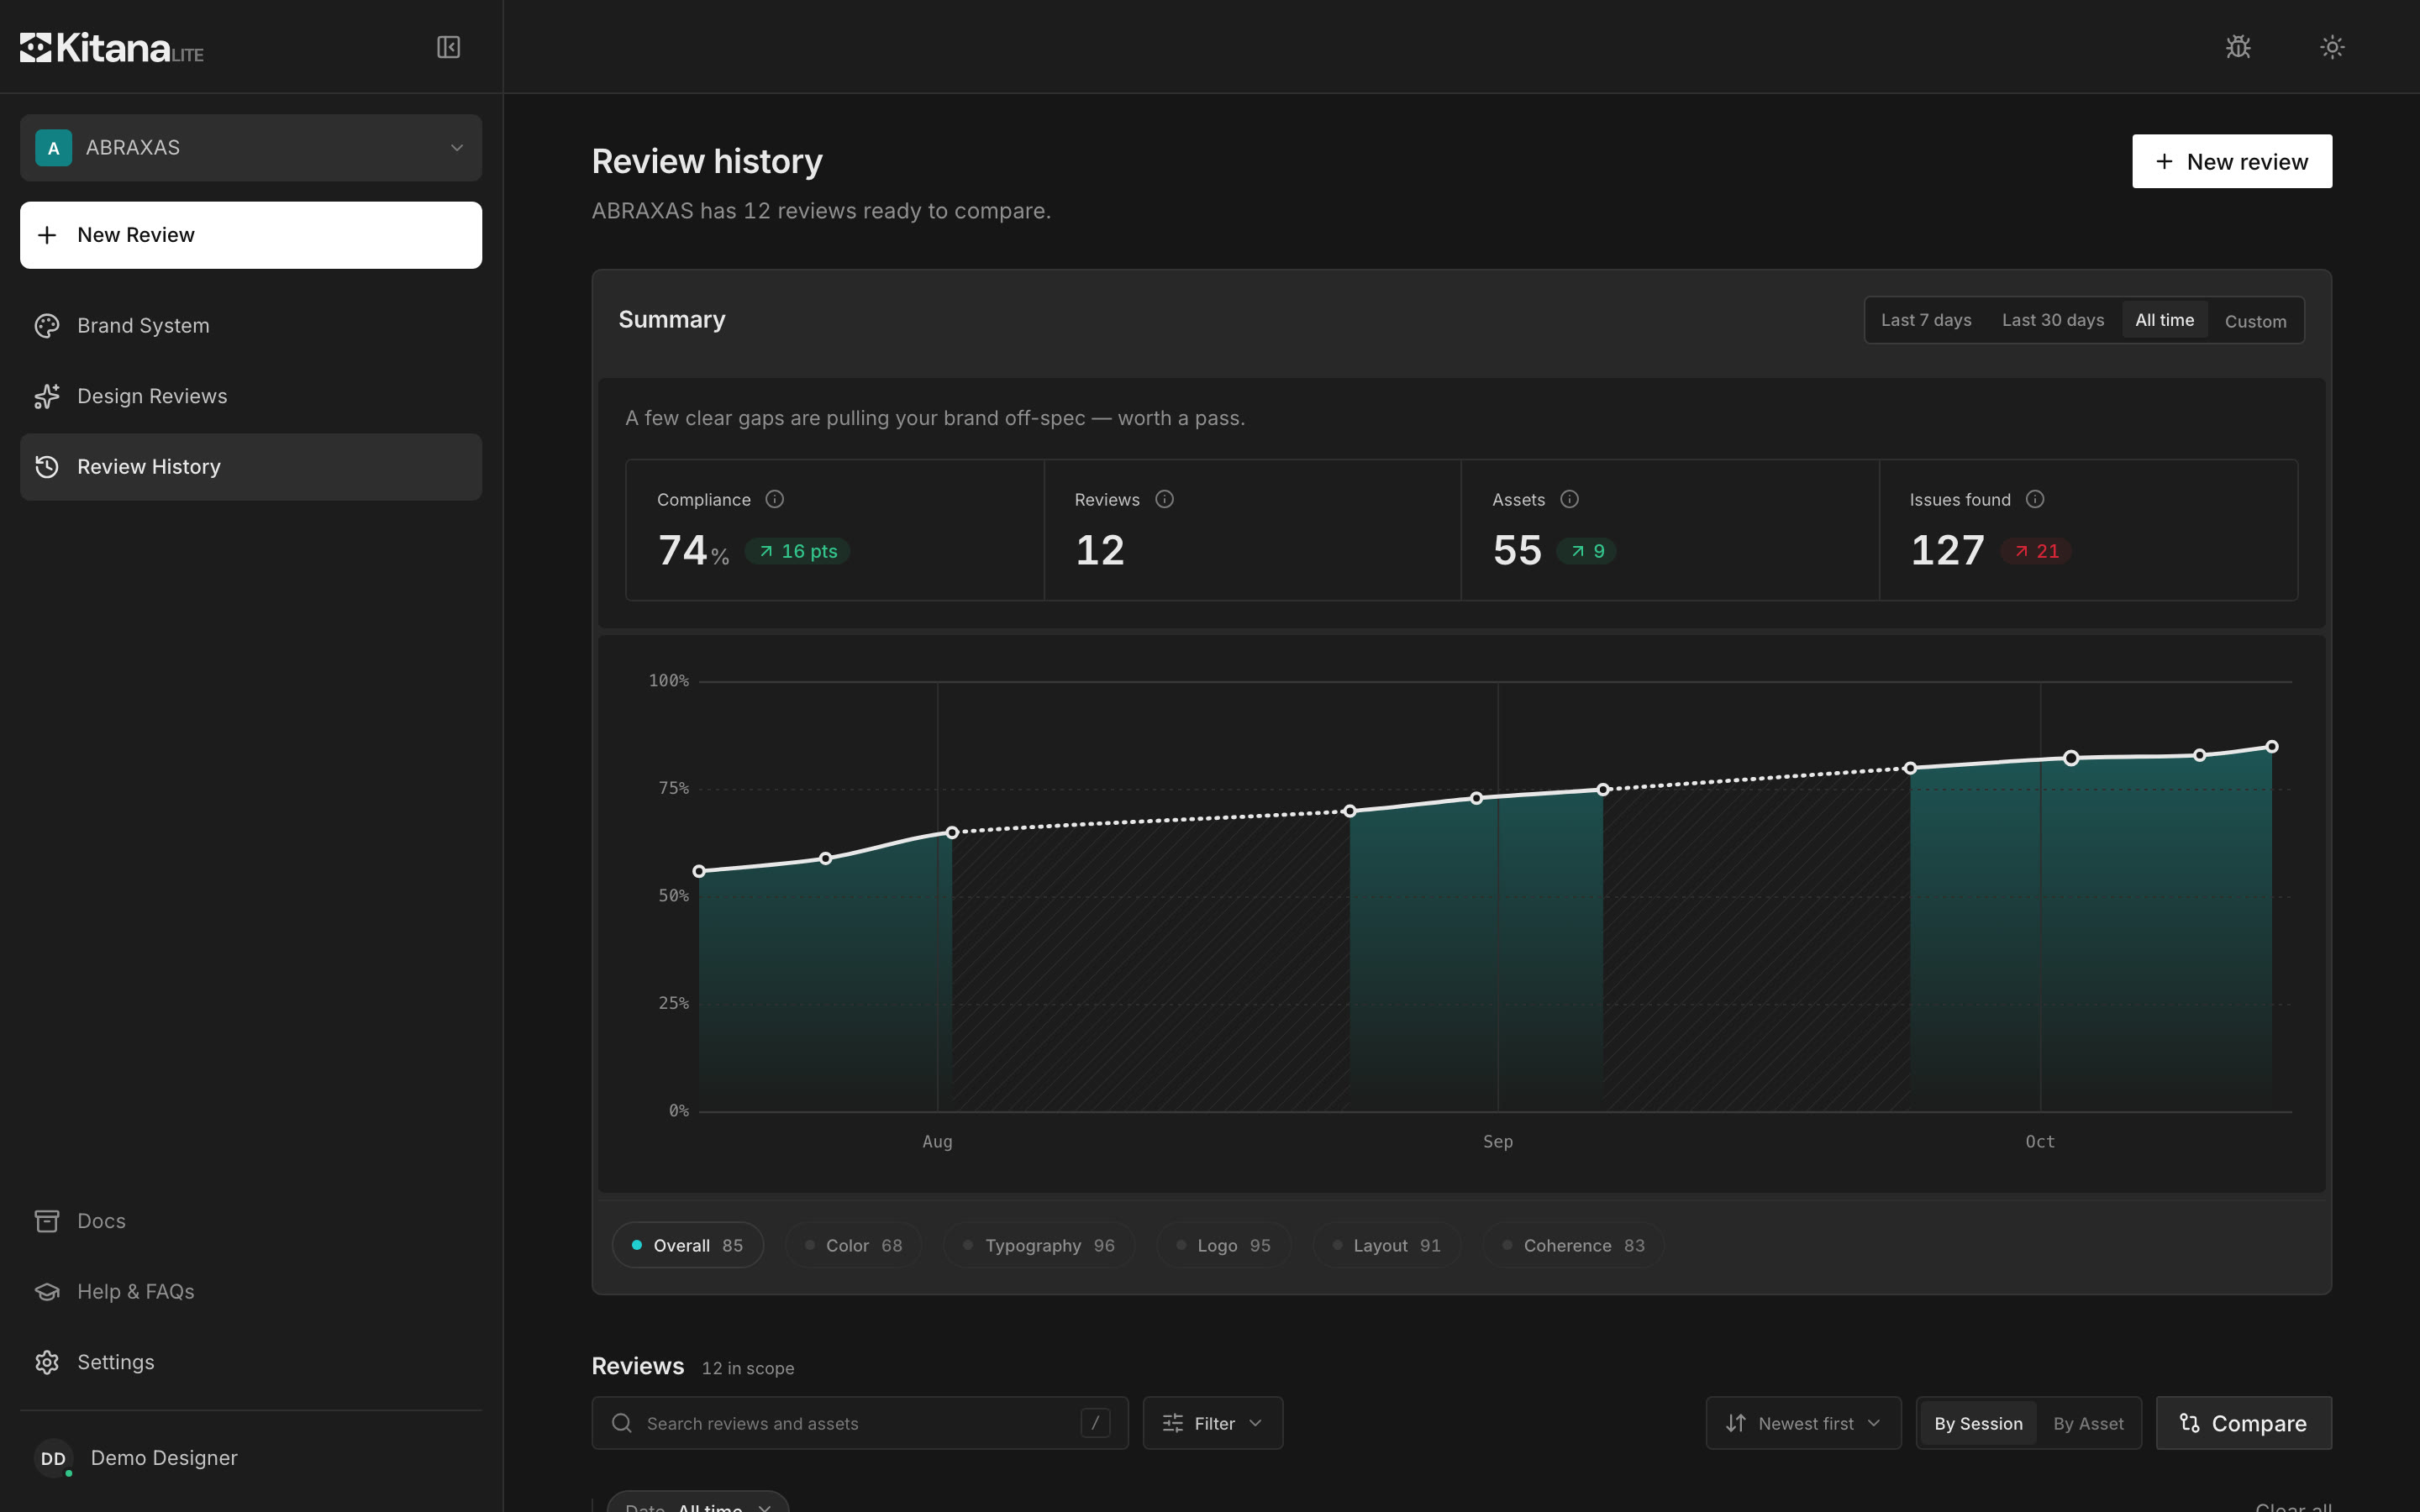The height and width of the screenshot is (1512, 2420).
Task: Choose Custom date range
Action: [2255, 321]
